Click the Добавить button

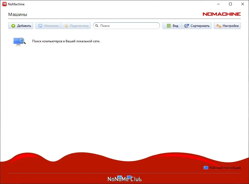[x=21, y=26]
